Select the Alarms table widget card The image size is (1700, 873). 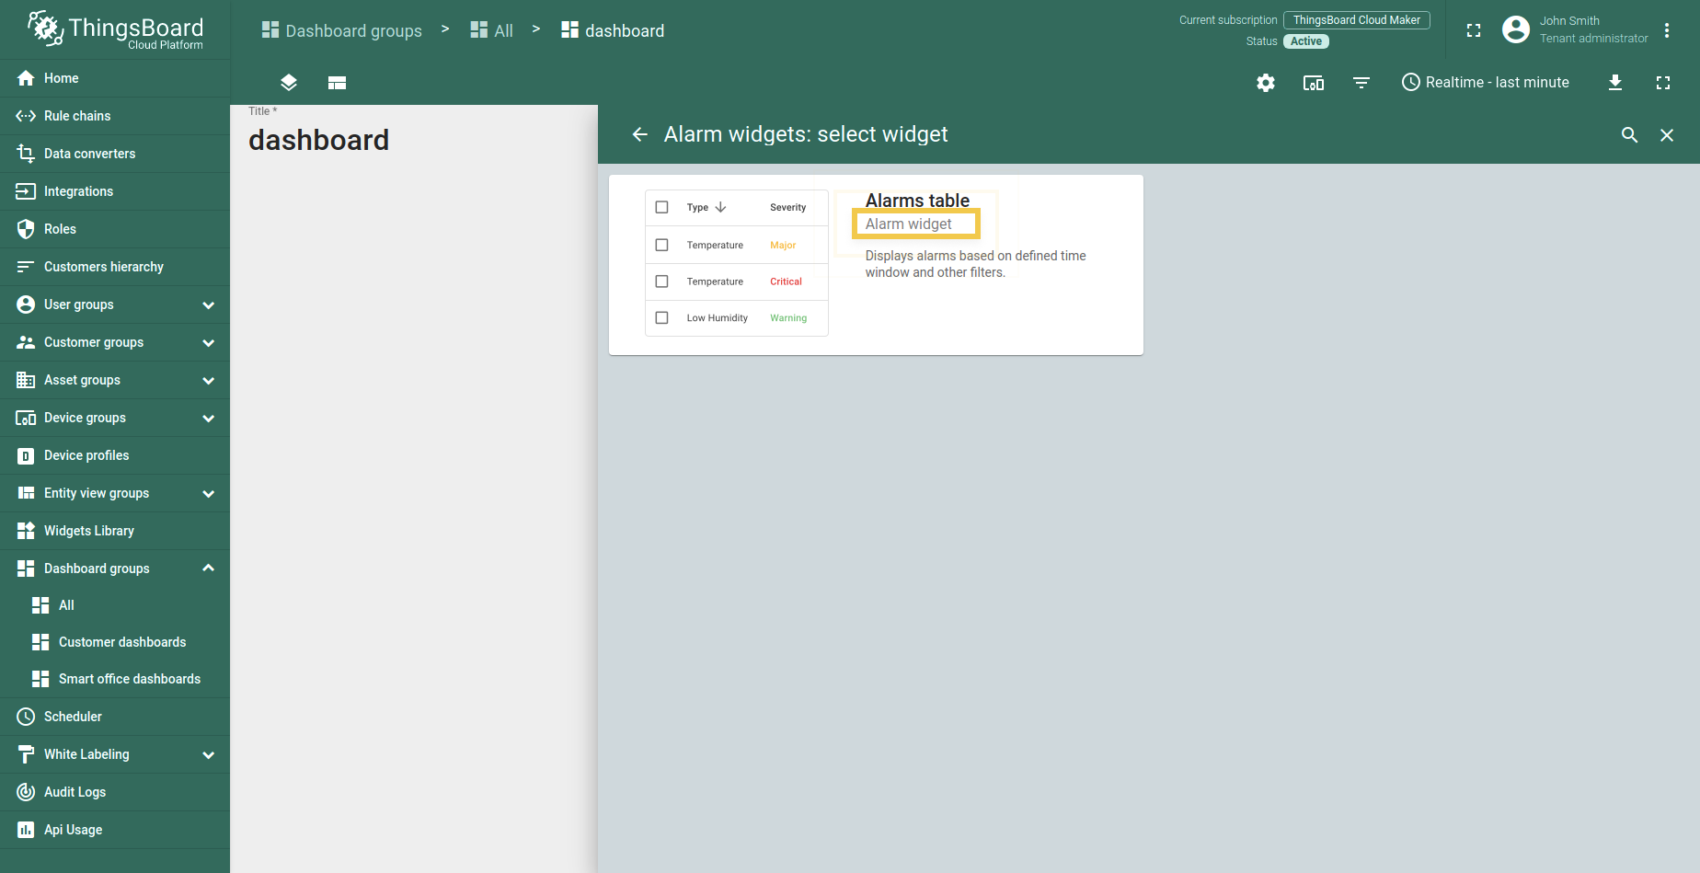pyautogui.click(x=876, y=265)
